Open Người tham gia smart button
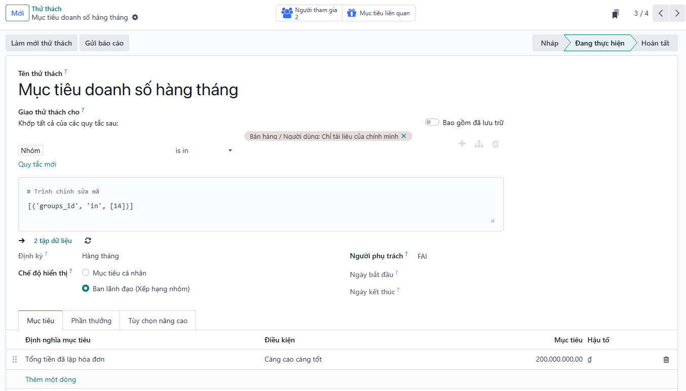Viewport: 686px width, 391px height. [x=309, y=13]
